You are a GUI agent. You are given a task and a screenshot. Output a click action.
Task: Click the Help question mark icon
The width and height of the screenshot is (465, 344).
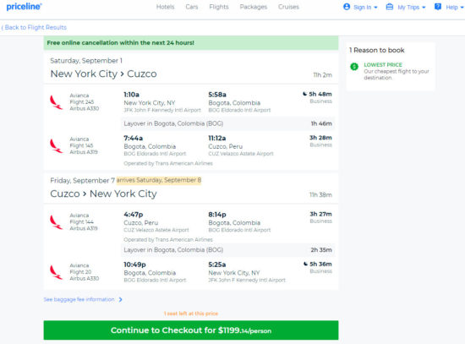[x=438, y=7]
